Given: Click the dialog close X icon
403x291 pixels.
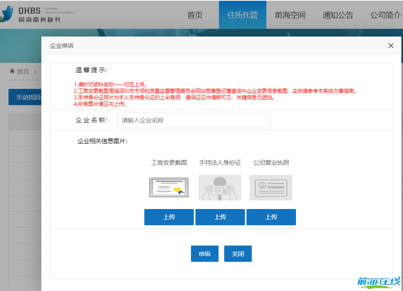Looking at the screenshot, I should [390, 45].
